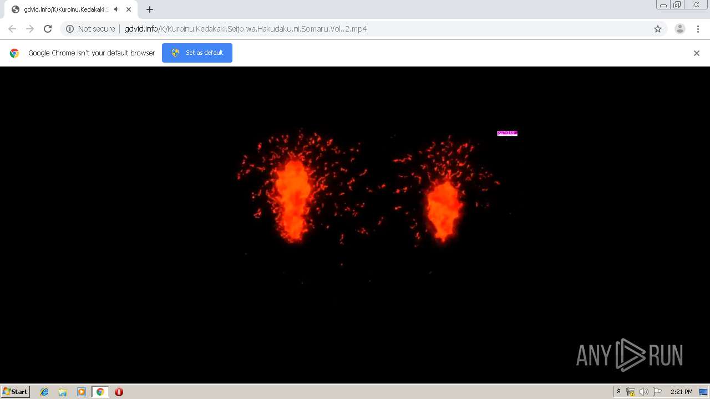Click Set as default button
This screenshot has width=710, height=399.
click(197, 53)
